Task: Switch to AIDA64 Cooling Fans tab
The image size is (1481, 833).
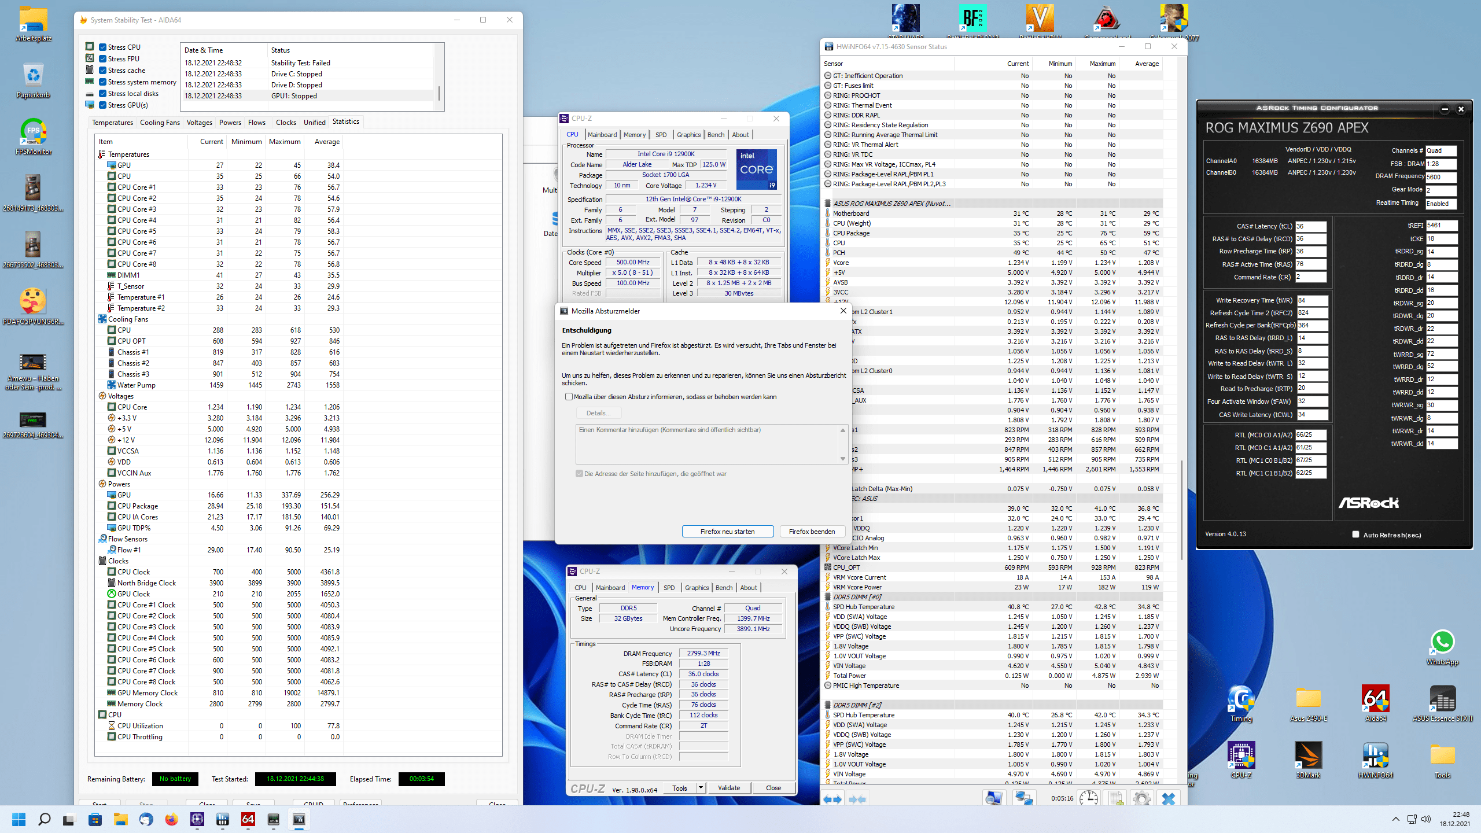Action: pyautogui.click(x=160, y=123)
